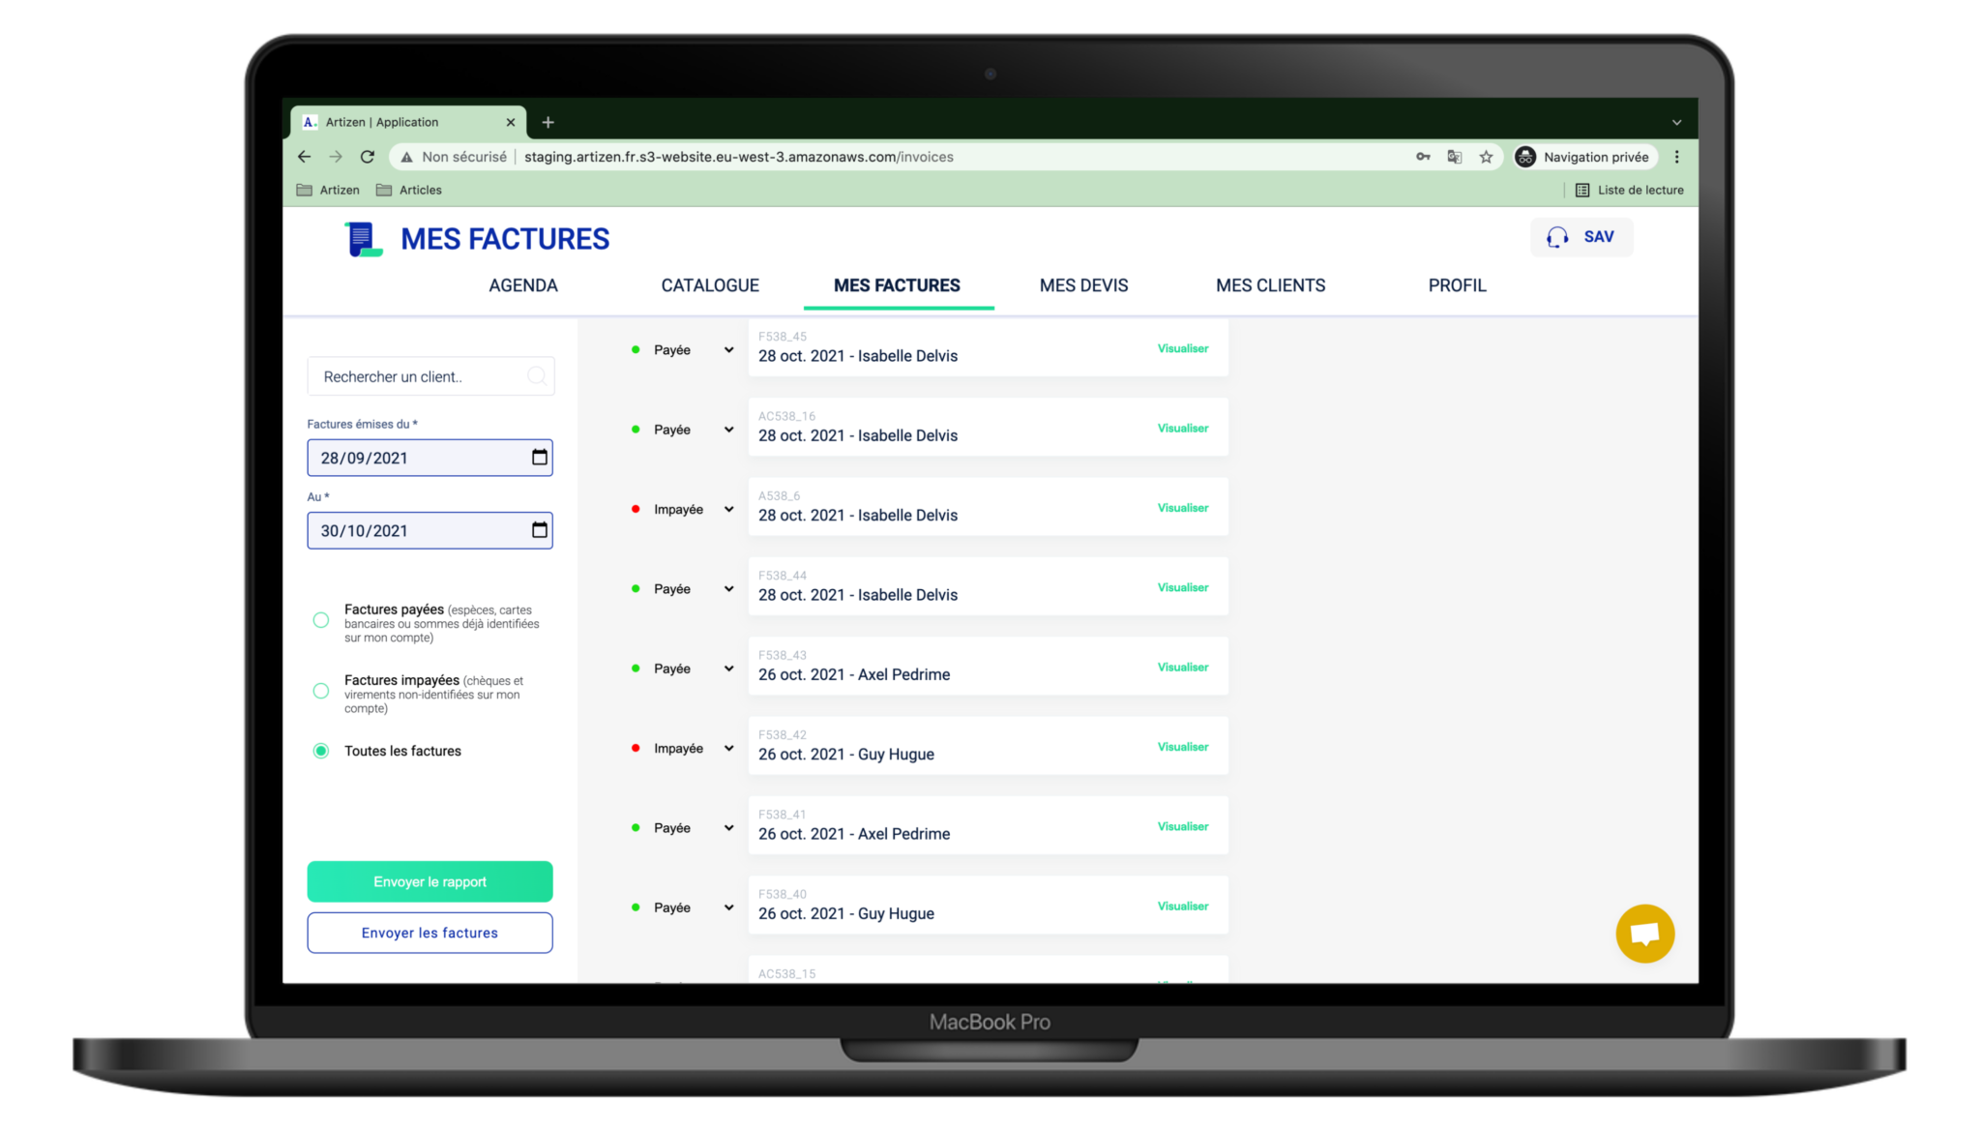Open calendar picker for end date 30/10/2021
This screenshot has width=1981, height=1131.
540,530
